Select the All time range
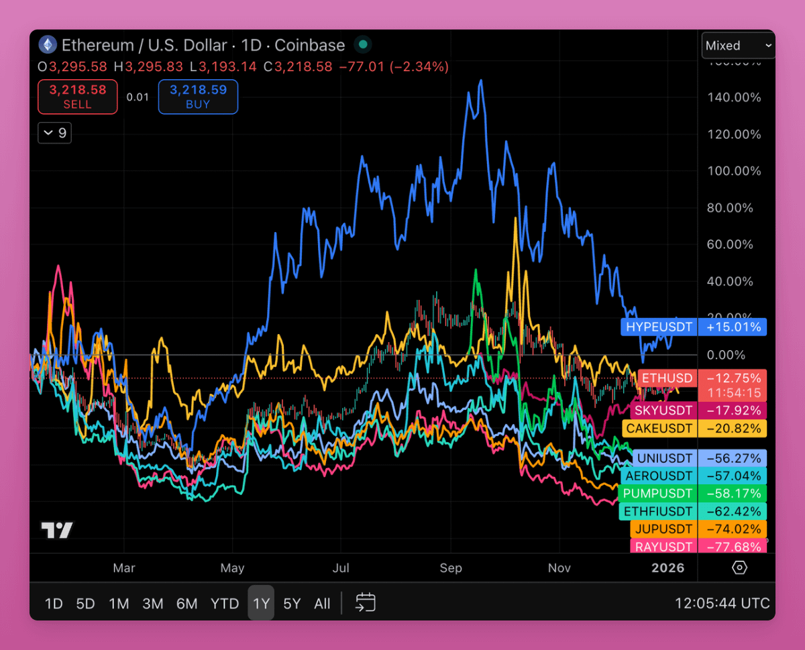Viewport: 805px width, 650px height. (x=322, y=603)
